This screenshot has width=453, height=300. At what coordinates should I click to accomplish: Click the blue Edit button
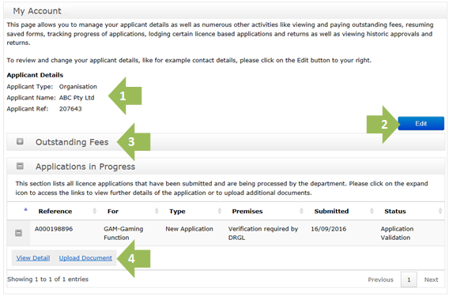(x=421, y=123)
